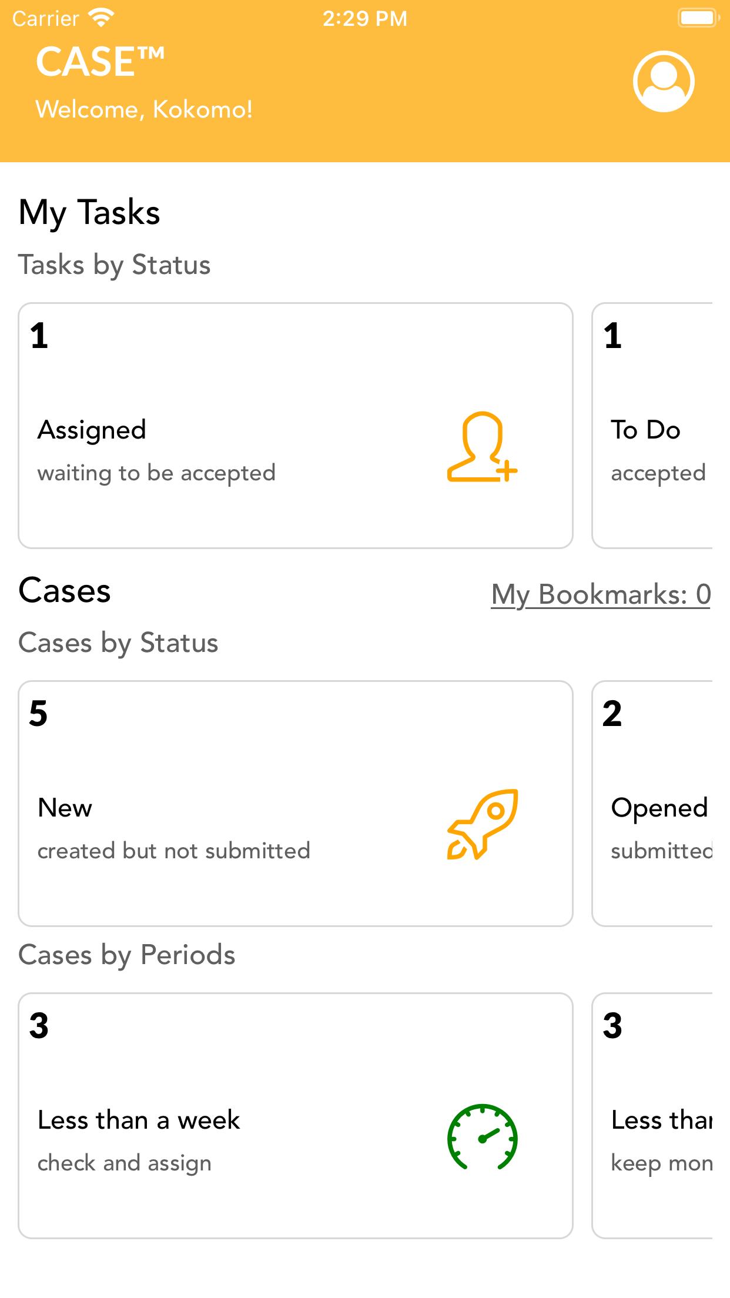Tap 'waiting to be accepted' subtitle
This screenshot has width=730, height=1298.
tap(156, 473)
